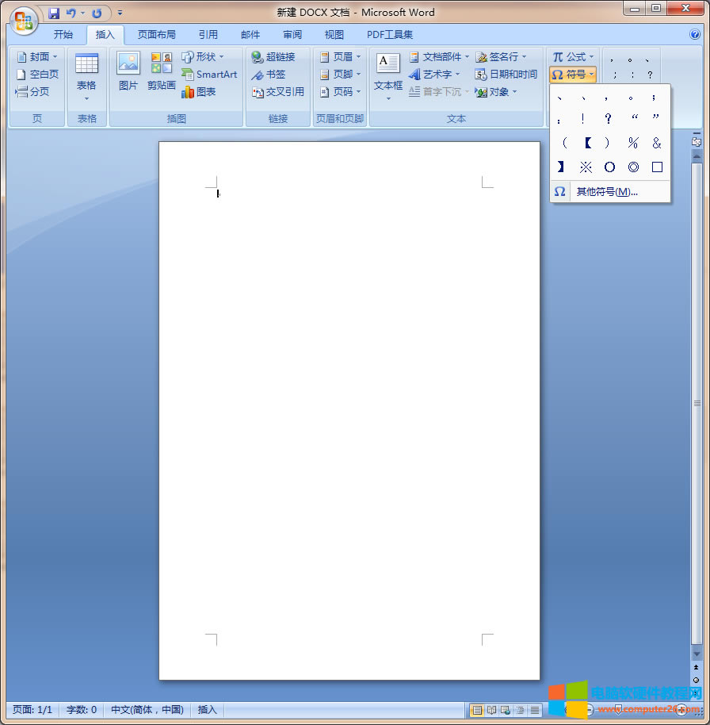
Task: Open the 艺术字 WordArt gallery
Action: (x=434, y=75)
